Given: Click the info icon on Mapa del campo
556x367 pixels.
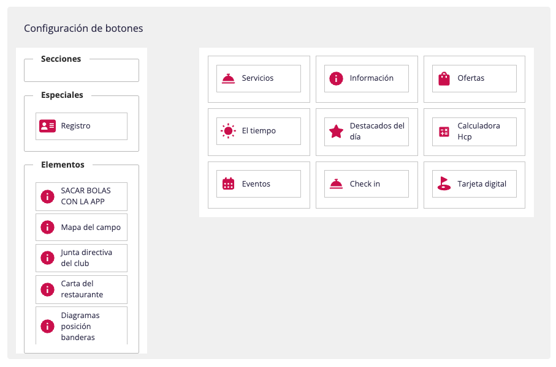Looking at the screenshot, I should tap(48, 227).
